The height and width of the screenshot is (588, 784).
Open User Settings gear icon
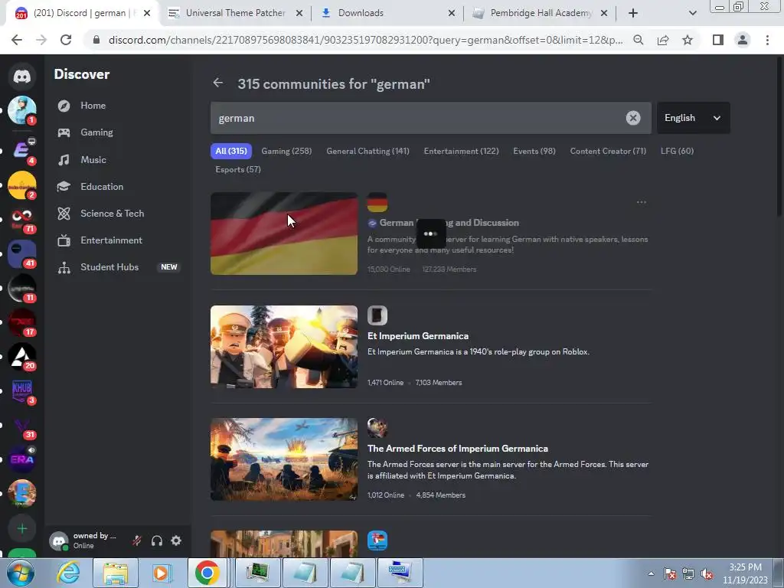coord(176,541)
